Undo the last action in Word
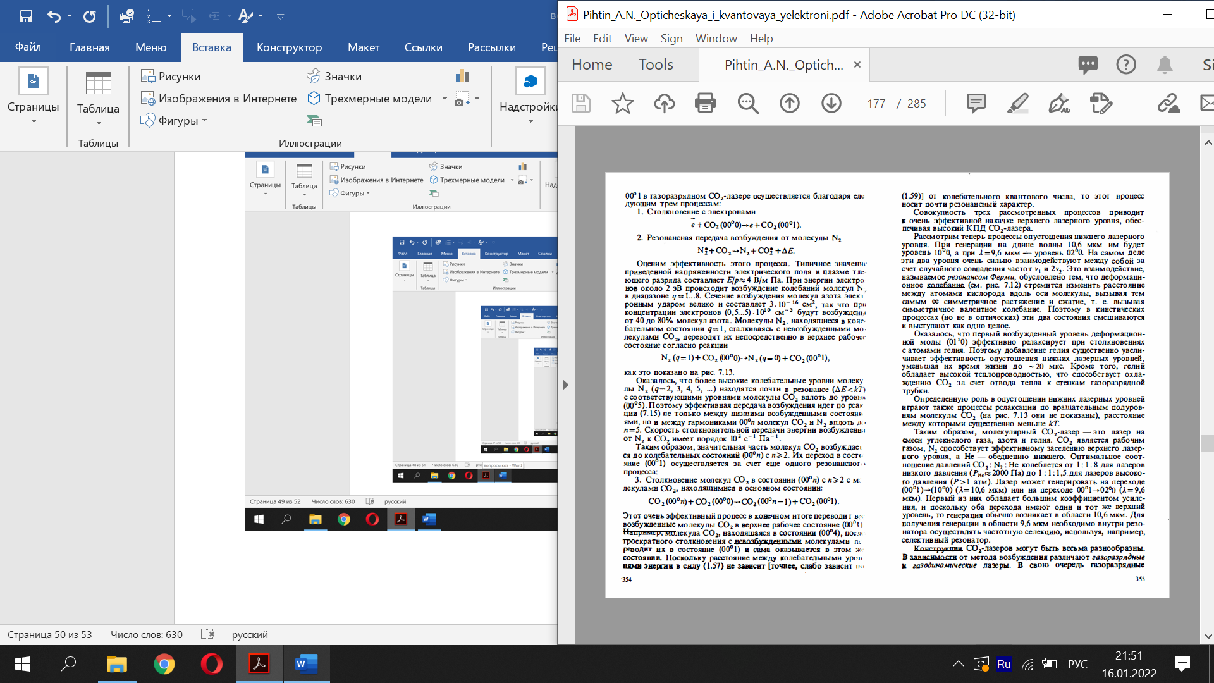The width and height of the screenshot is (1214, 683). [x=54, y=16]
